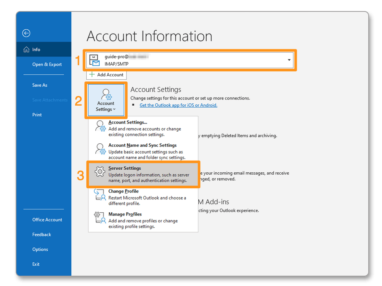Open the account selector dropdown arrow
This screenshot has width=382, height=286.
(x=289, y=60)
